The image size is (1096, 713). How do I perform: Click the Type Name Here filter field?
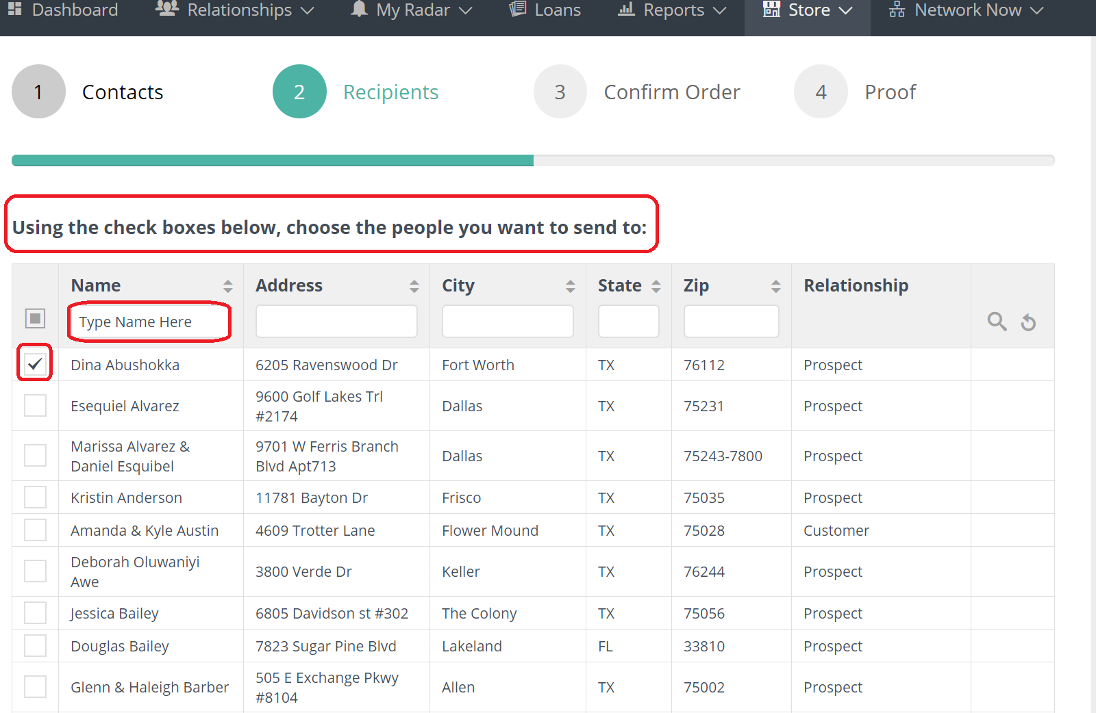click(x=149, y=322)
